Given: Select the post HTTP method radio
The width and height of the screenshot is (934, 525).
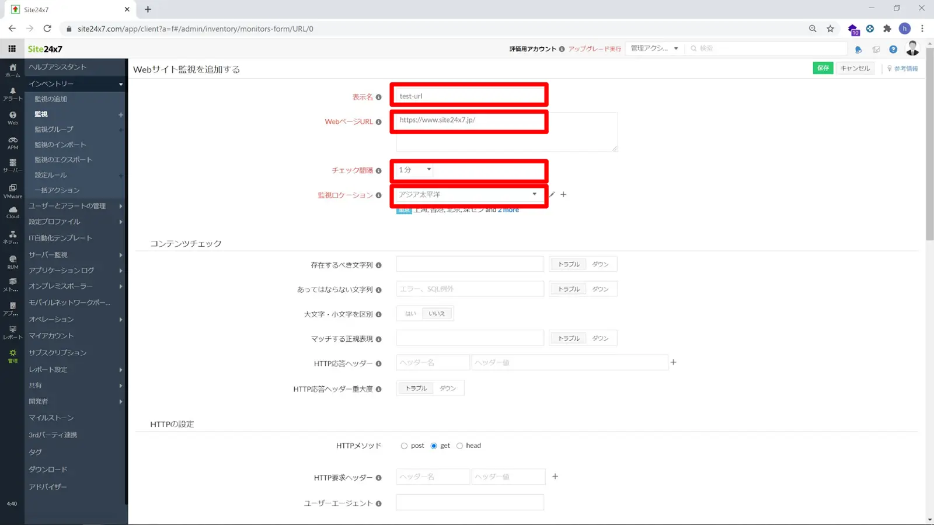Looking at the screenshot, I should point(404,446).
